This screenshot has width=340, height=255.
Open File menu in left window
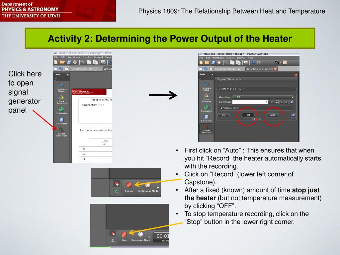[x=56, y=57]
